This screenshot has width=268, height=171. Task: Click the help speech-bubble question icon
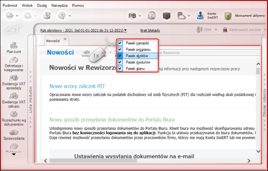(62, 15)
